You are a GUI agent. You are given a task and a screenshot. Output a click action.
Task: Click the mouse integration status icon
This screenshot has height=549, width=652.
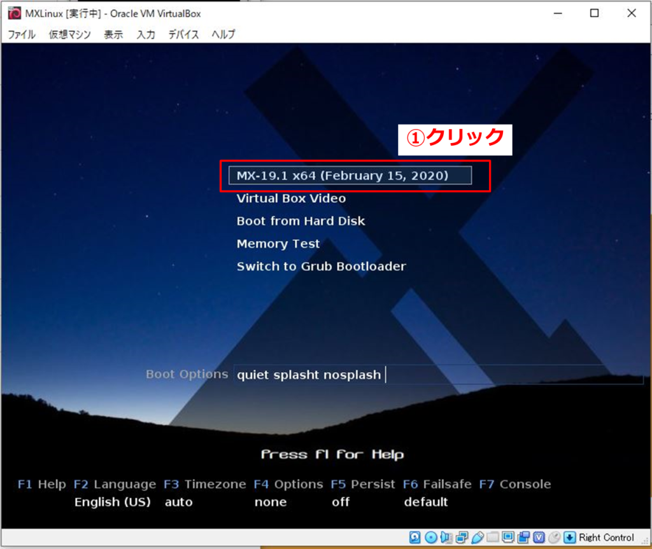coord(554,538)
